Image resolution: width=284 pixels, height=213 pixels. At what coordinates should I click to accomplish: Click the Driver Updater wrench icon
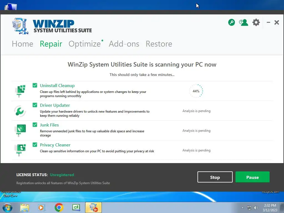pyautogui.click(x=20, y=111)
